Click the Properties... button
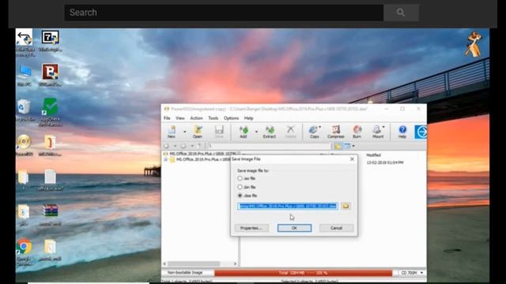This screenshot has height=284, width=506. 251,228
